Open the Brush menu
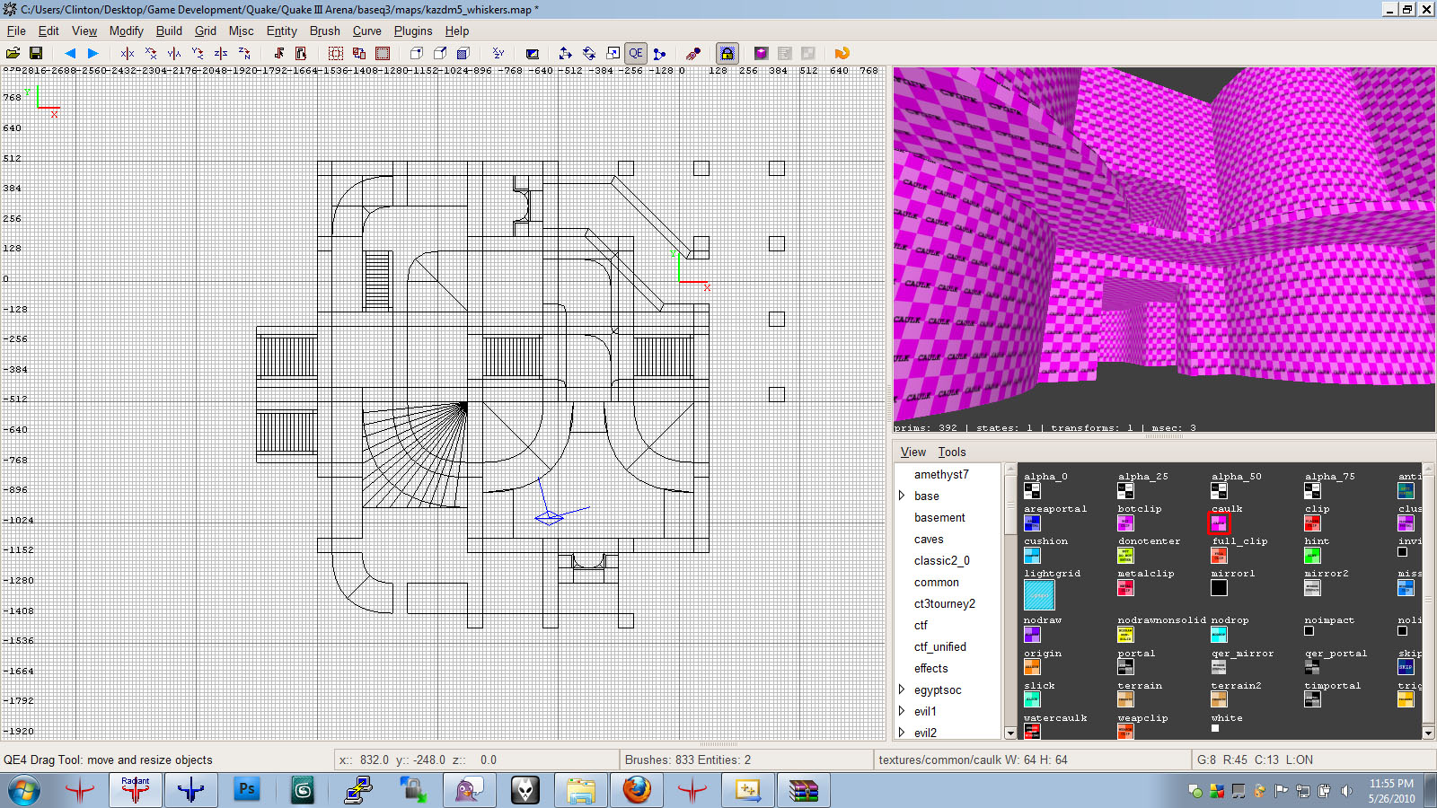Screen dimensions: 1437x808 coord(325,31)
